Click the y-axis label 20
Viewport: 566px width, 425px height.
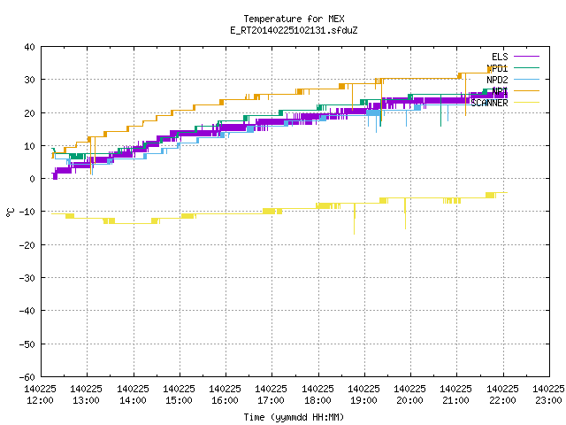pos(29,113)
